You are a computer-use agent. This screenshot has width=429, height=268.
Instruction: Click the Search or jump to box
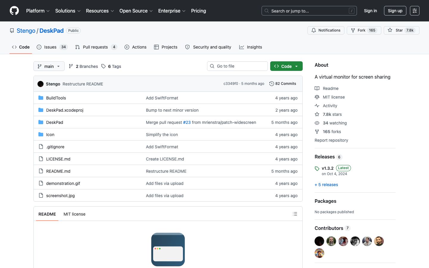[309, 11]
